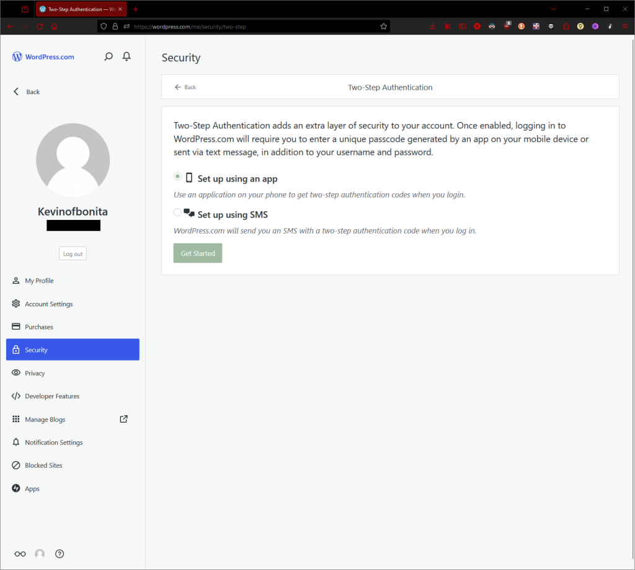The width and height of the screenshot is (635, 570).
Task: Click the search magnifier icon in sidebar
Action: pyautogui.click(x=109, y=57)
